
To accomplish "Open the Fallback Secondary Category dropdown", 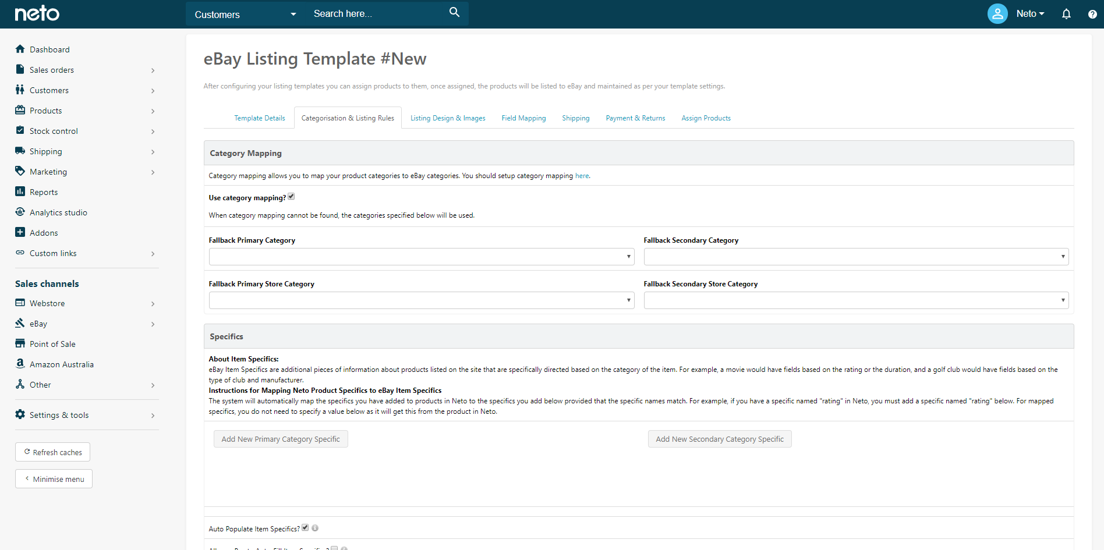I will (856, 257).
